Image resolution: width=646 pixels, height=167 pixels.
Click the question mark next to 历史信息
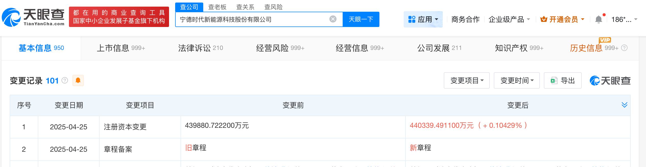tap(624, 48)
